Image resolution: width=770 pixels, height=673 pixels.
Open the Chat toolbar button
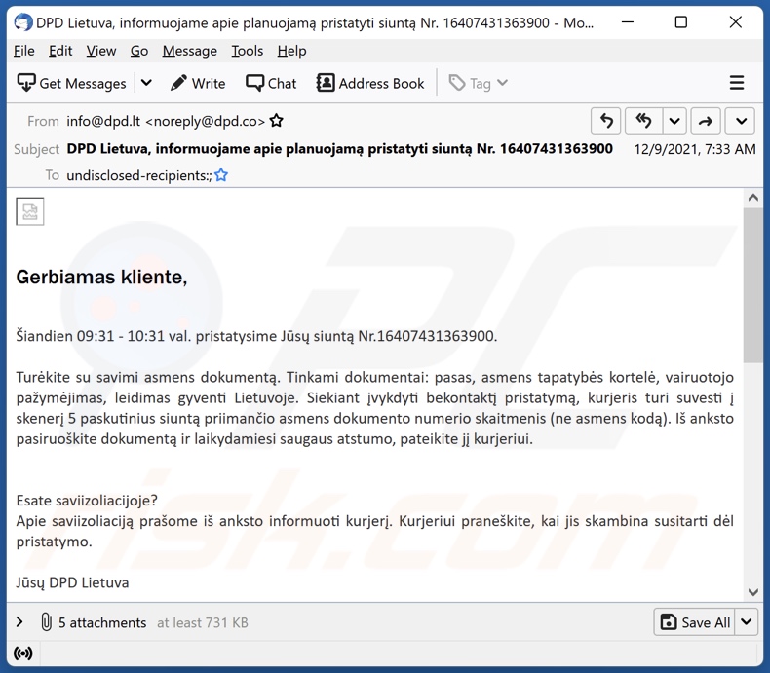[x=271, y=83]
